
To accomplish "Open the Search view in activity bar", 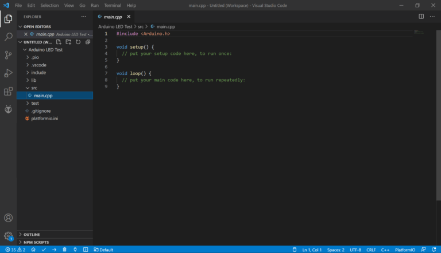I will (x=8, y=37).
